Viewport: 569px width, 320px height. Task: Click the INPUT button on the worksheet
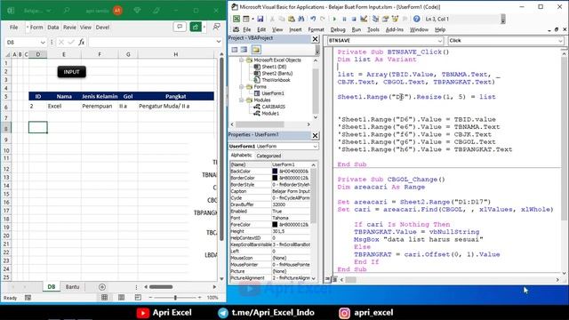[x=71, y=72]
